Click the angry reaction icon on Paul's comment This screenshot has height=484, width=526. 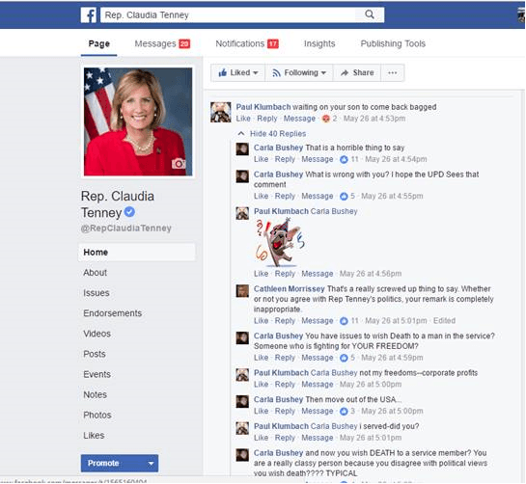(325, 119)
